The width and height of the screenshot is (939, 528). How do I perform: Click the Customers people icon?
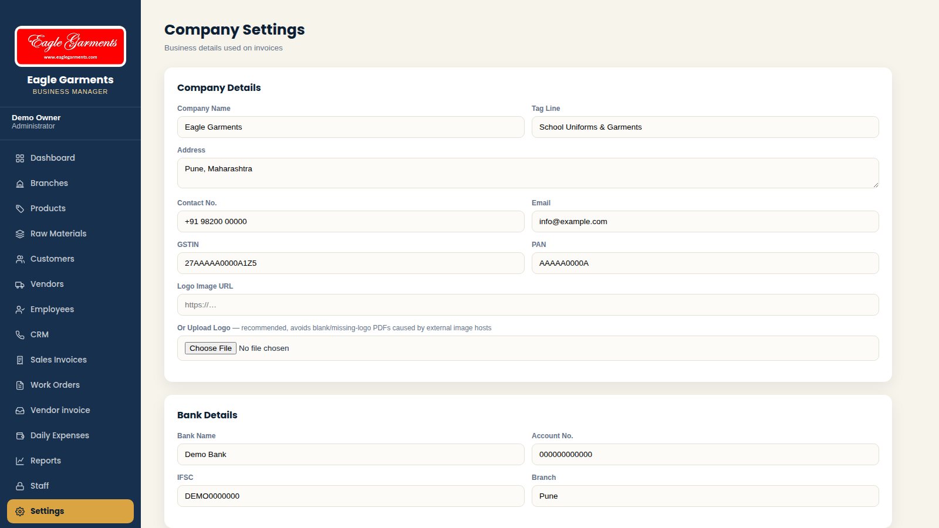click(20, 259)
